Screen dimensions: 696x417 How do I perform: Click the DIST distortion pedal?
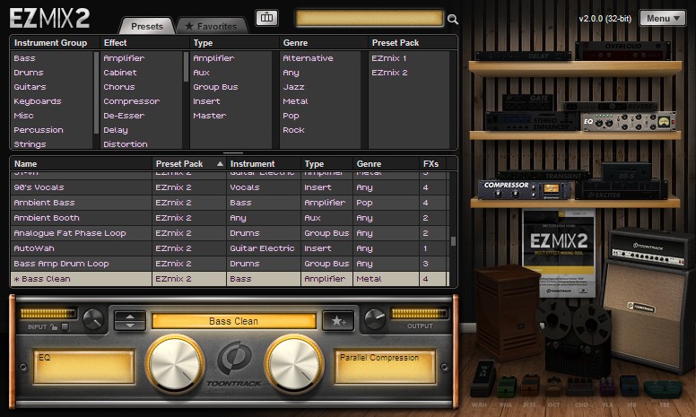[529, 386]
